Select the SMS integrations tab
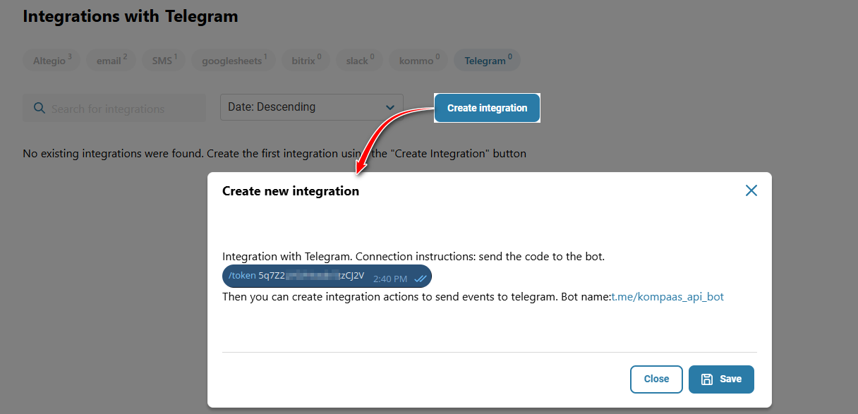Screen dimensions: 858x414 [164, 61]
